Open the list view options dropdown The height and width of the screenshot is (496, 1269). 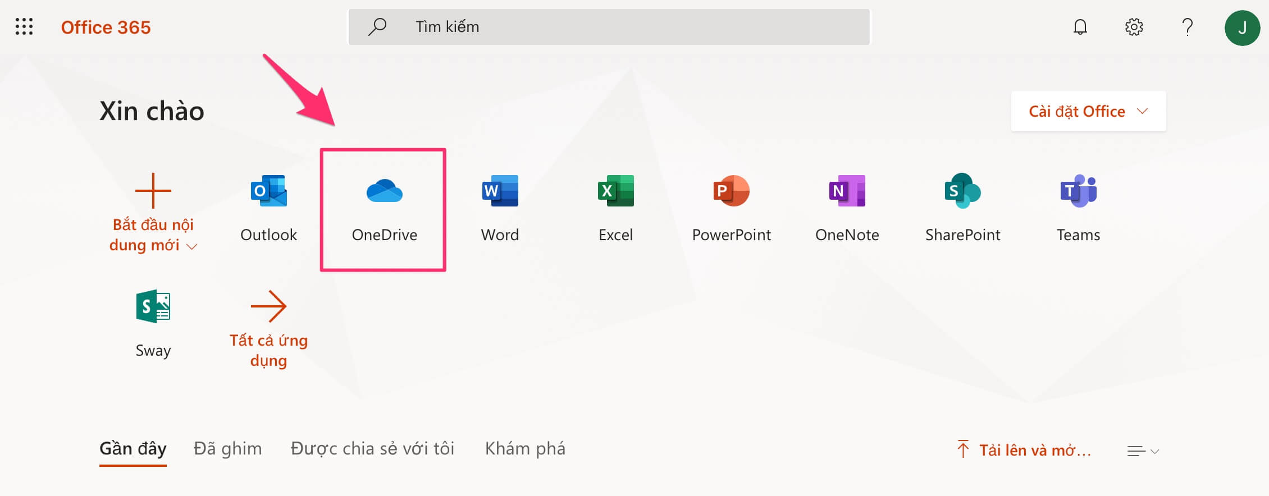(x=1143, y=451)
